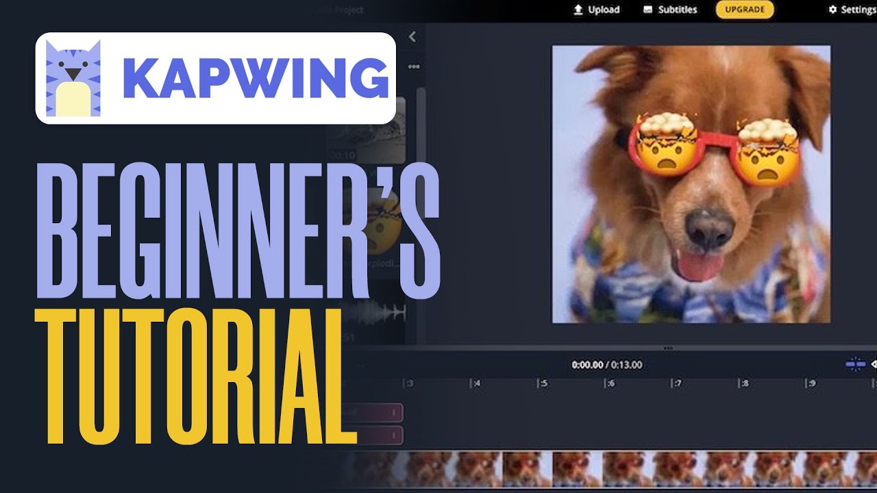This screenshot has width=877, height=493.
Task: Click the :4 marker on the timeline ruler
Action: (x=476, y=383)
